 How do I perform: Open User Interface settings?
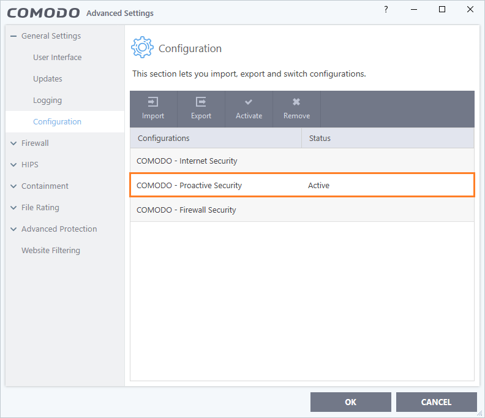click(x=57, y=58)
